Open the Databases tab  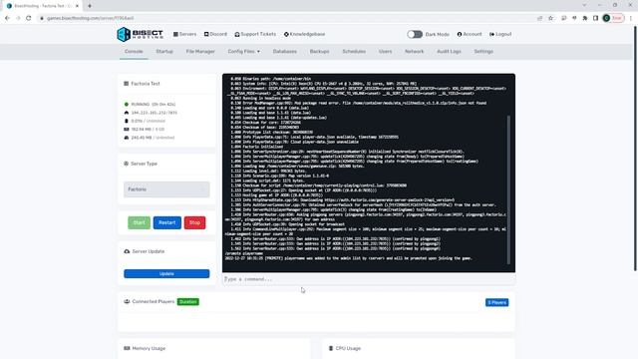285,51
